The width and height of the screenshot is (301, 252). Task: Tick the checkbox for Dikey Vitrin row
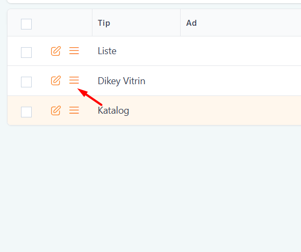coord(26,82)
